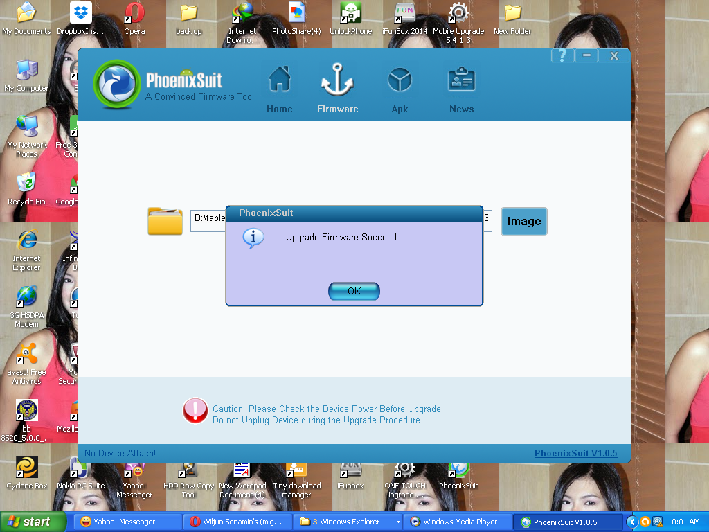Viewport: 709px width, 532px height.
Task: Click the PhoenixSuit V1.0.5 version link
Action: [575, 453]
